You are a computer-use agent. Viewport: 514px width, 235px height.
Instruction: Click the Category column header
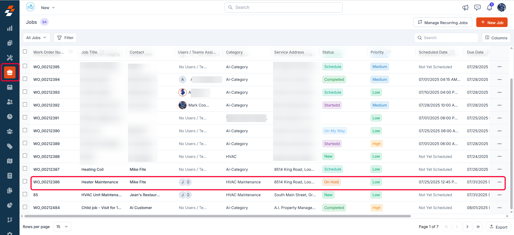click(234, 52)
